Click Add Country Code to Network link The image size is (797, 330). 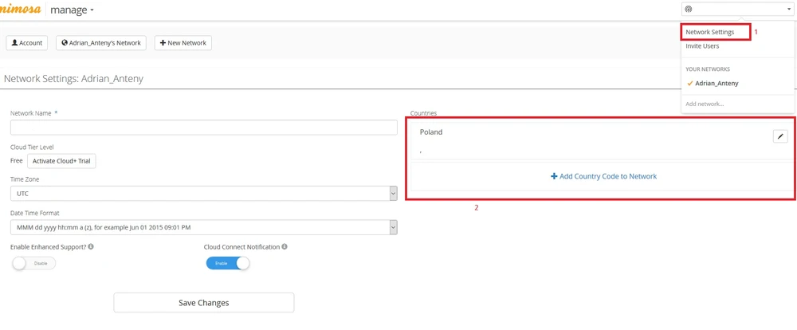603,176
